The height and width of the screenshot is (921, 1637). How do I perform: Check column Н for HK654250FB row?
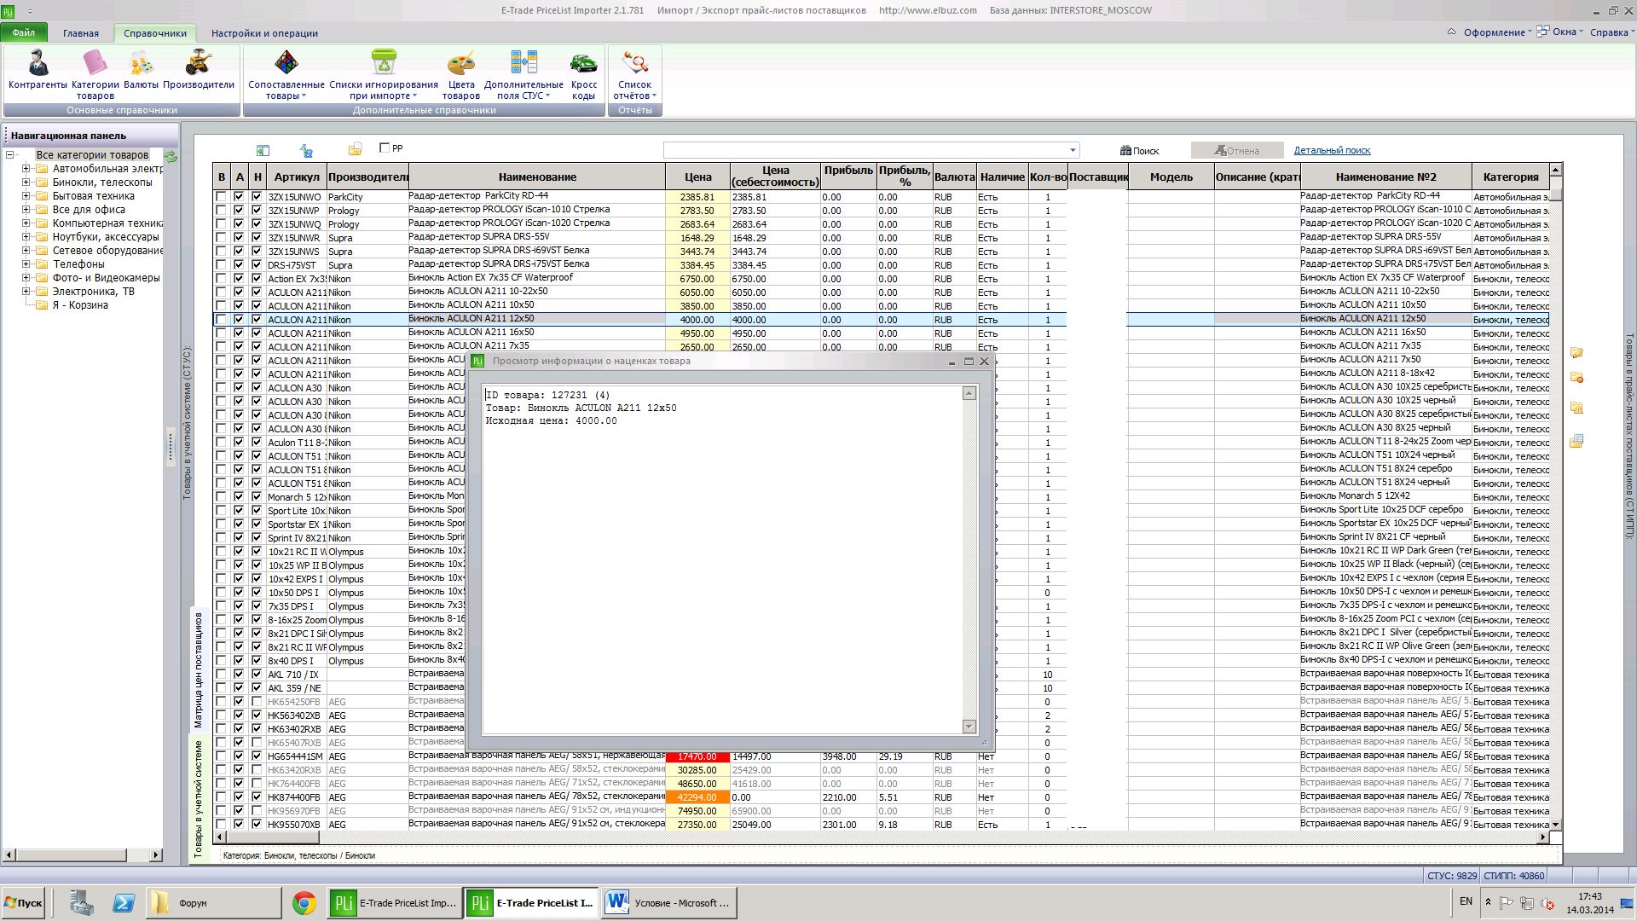point(257,702)
